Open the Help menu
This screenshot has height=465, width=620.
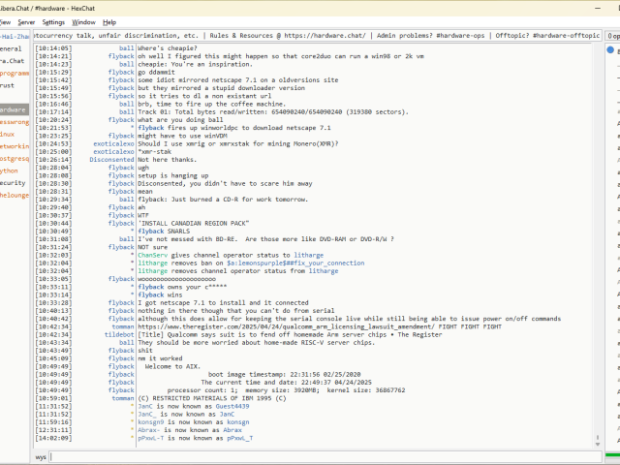109,21
